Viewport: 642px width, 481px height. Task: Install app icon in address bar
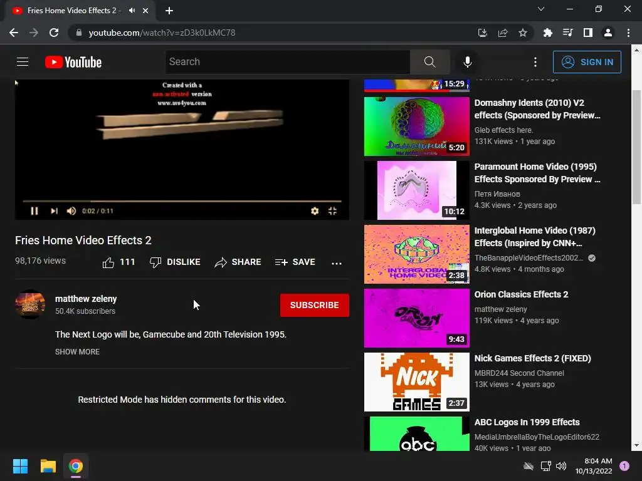(x=482, y=33)
